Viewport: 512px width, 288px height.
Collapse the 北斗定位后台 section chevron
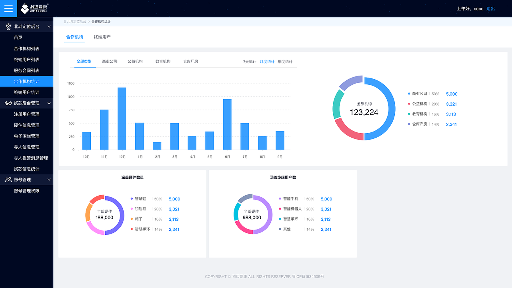click(49, 27)
